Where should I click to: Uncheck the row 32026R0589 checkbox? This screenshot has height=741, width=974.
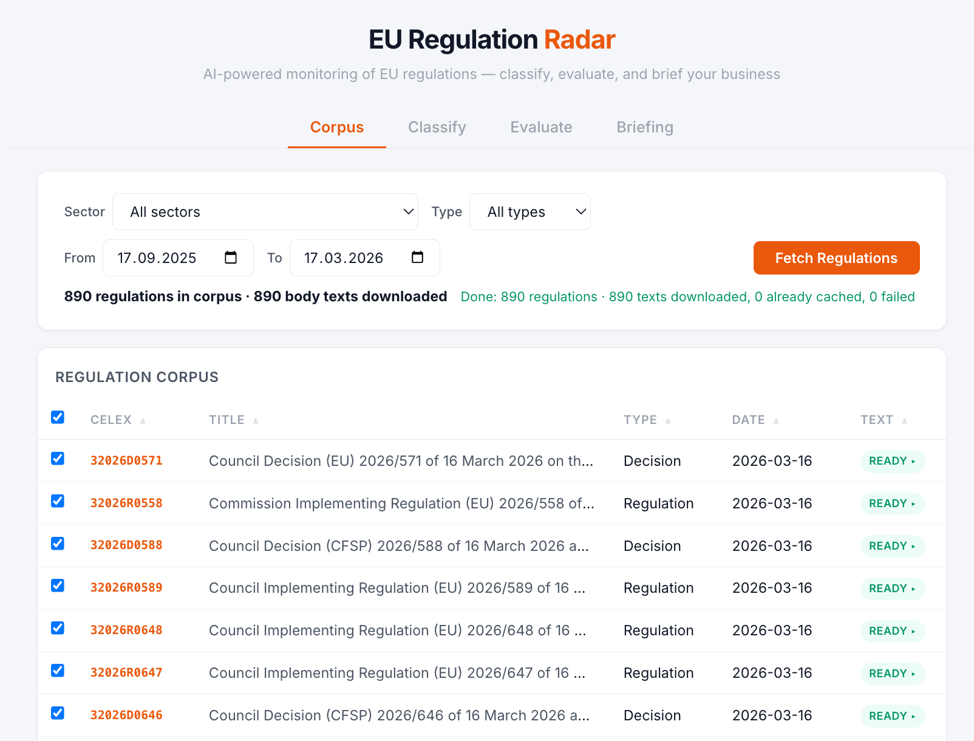tap(58, 586)
